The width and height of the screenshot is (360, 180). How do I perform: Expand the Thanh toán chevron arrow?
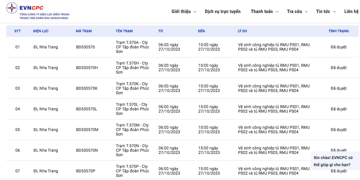(x=277, y=12)
